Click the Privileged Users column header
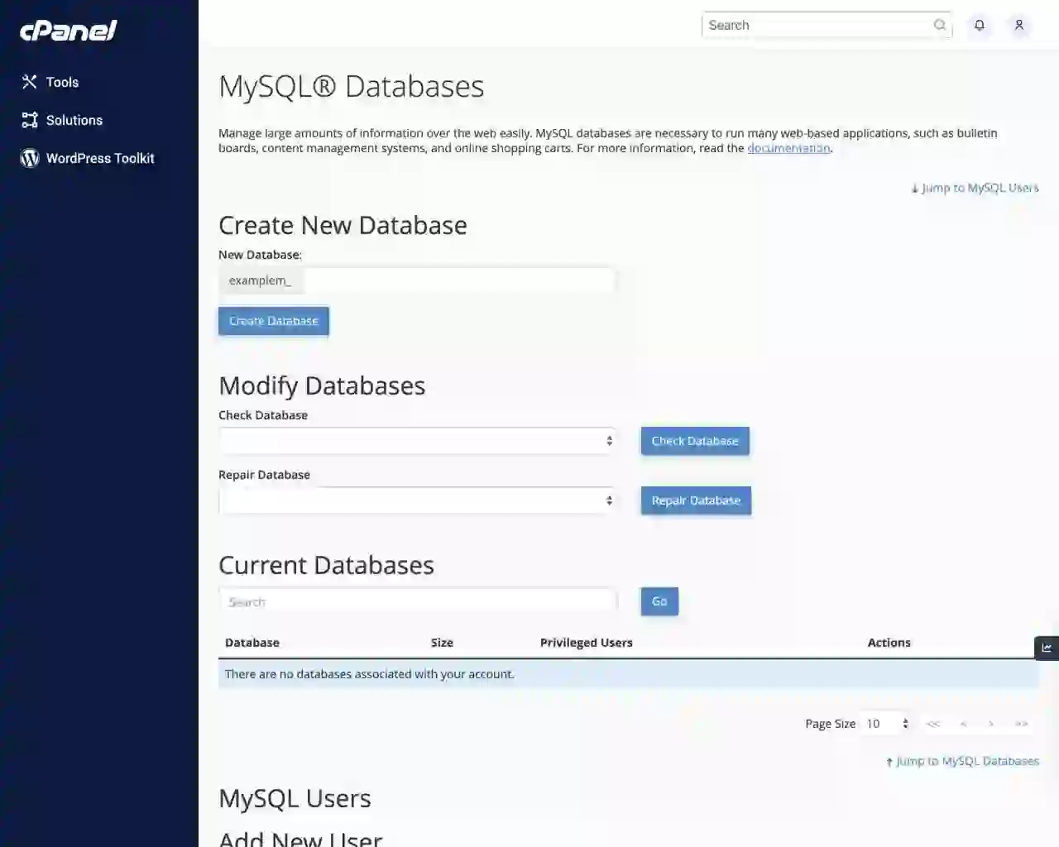The height and width of the screenshot is (847, 1059). coord(587,643)
